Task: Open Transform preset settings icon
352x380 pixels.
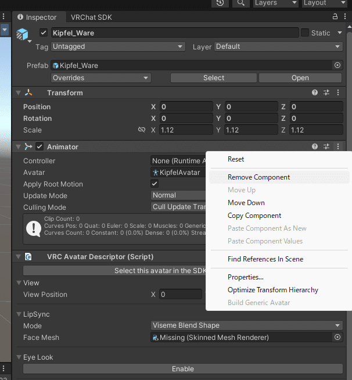Action: 326,93
